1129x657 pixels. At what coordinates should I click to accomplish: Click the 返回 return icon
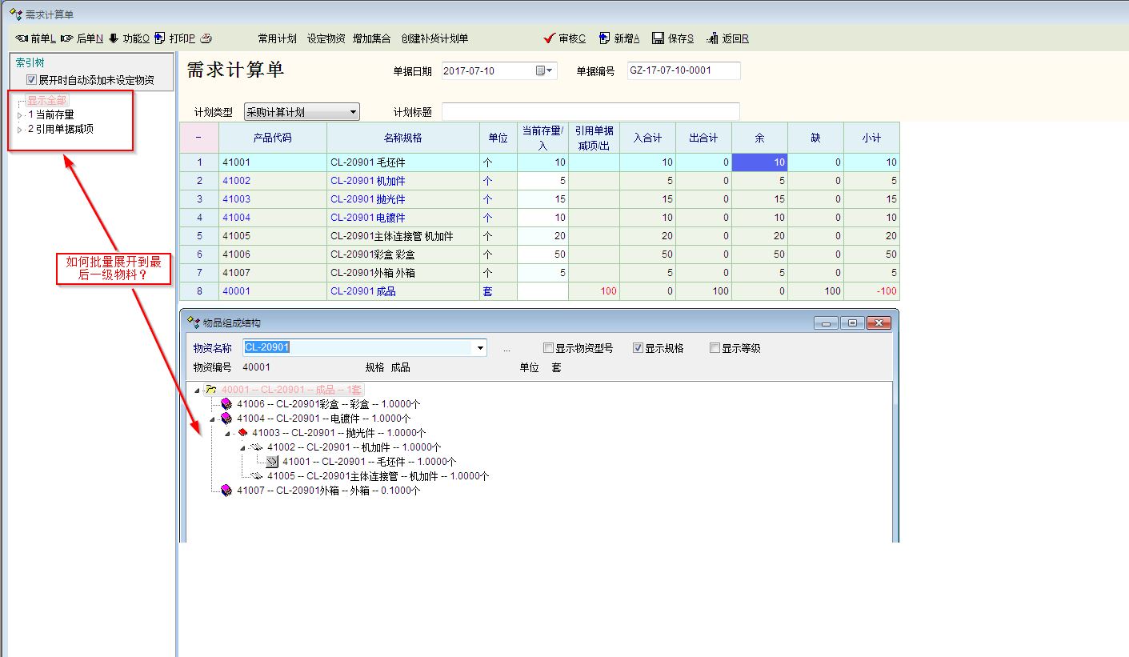click(x=712, y=38)
